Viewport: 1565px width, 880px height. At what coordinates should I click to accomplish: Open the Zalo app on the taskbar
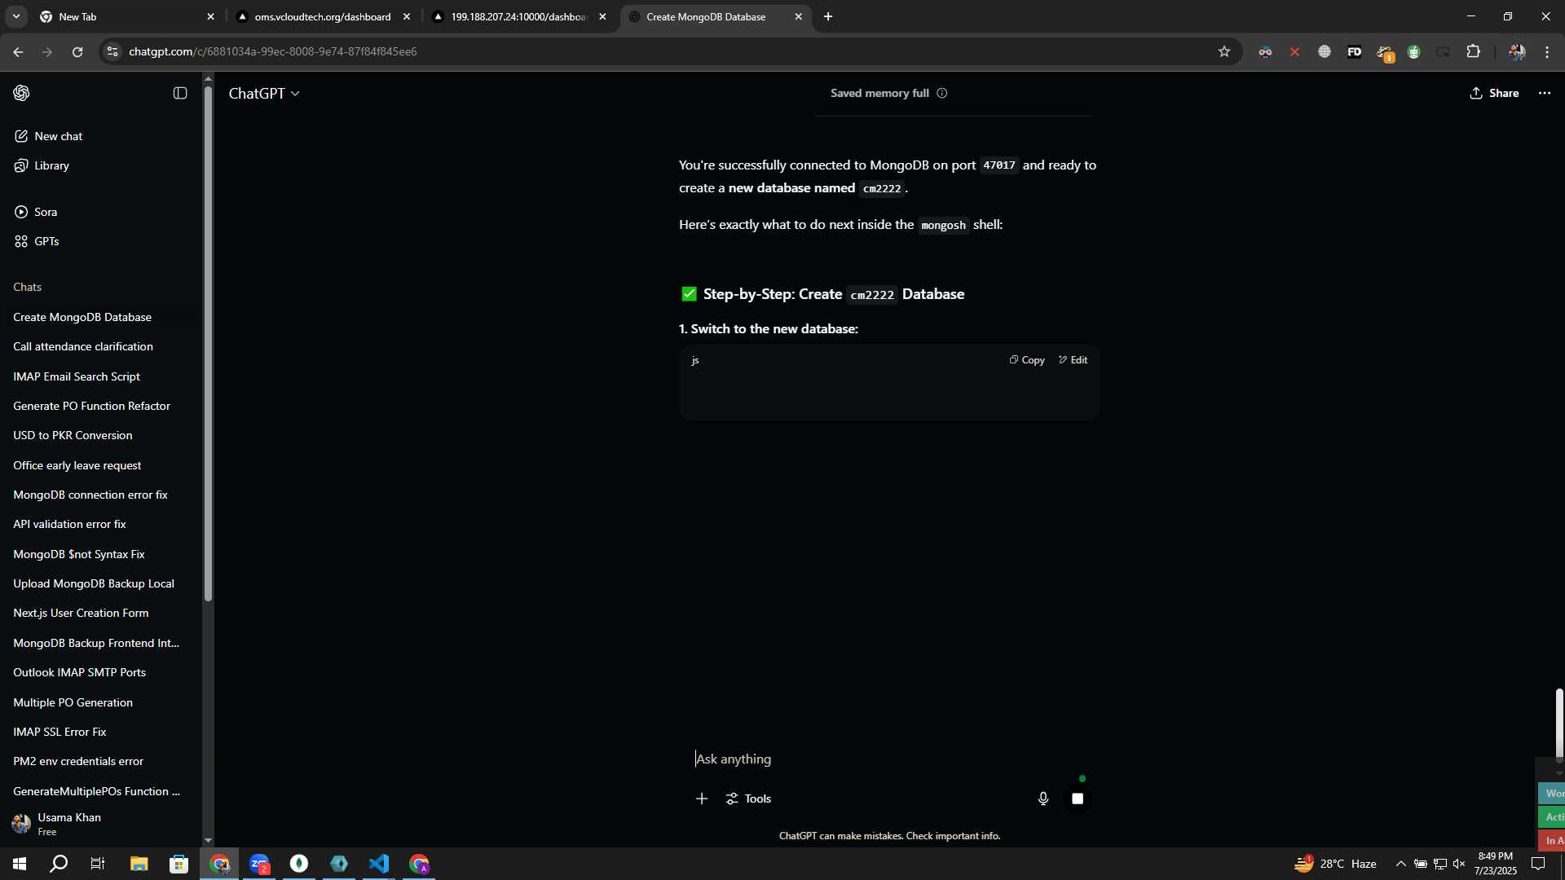point(259,864)
